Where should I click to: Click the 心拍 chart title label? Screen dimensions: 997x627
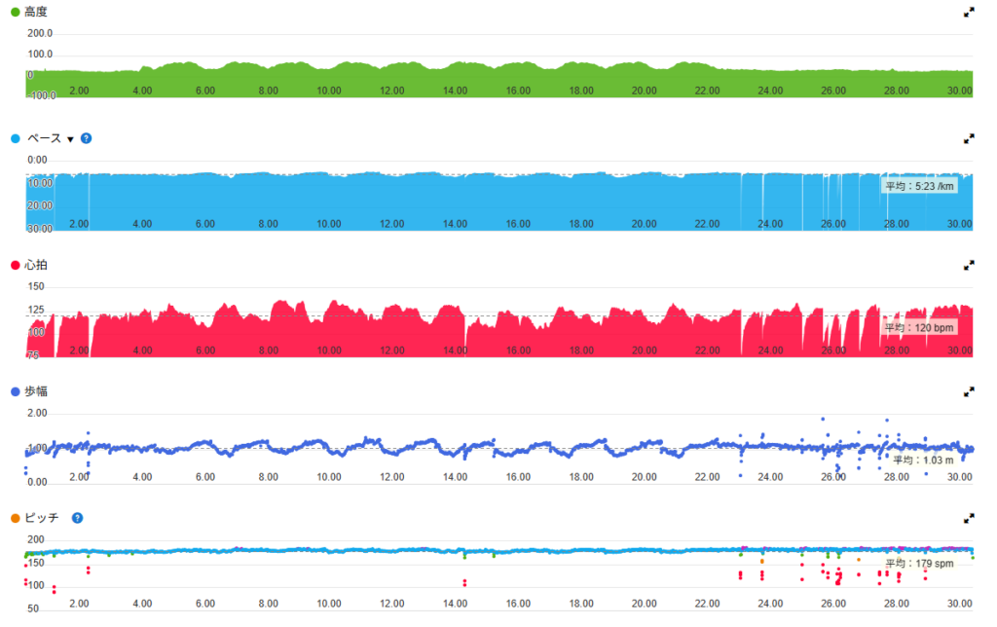[x=38, y=265]
